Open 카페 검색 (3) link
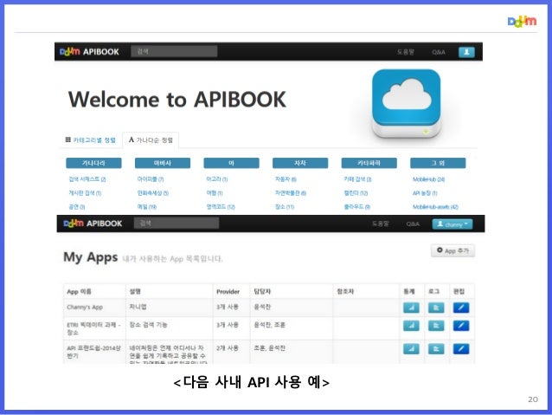 [357, 179]
